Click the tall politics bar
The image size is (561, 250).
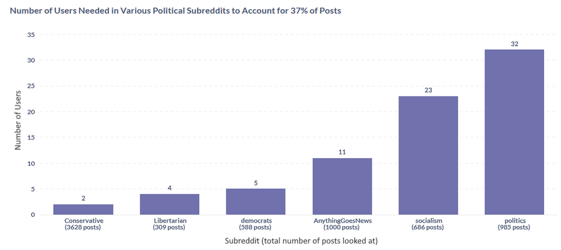(x=514, y=133)
